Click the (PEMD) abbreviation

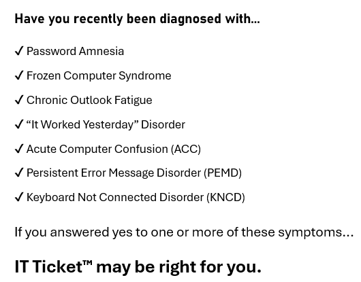point(223,173)
